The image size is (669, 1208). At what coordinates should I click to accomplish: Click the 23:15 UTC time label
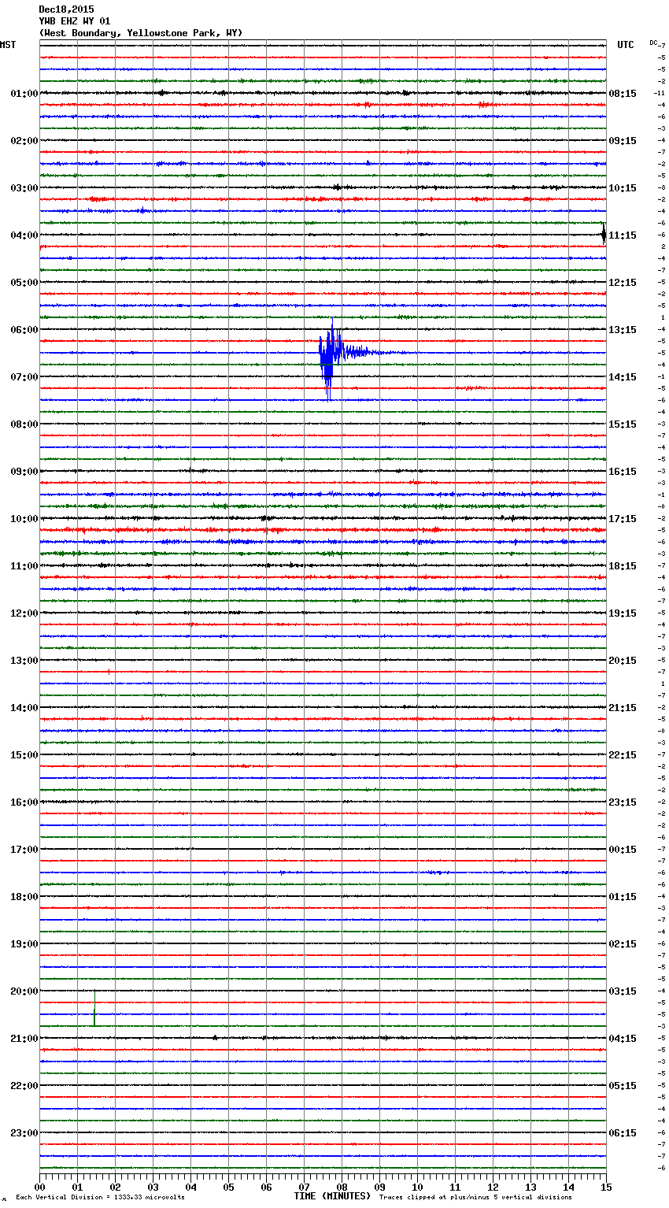point(623,802)
